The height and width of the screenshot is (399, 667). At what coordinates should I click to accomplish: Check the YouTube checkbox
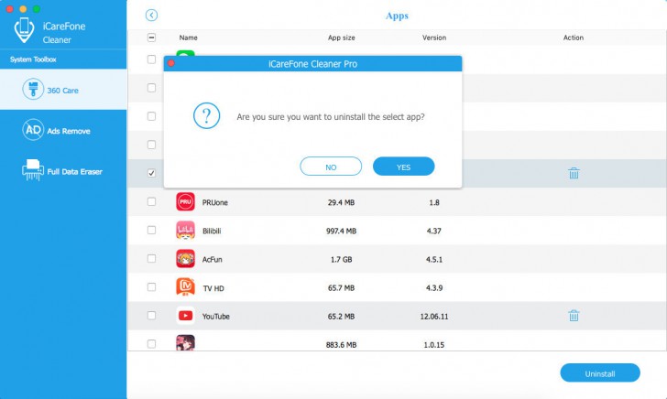point(151,316)
